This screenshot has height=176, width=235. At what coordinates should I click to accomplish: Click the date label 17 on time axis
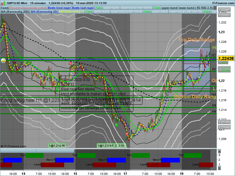pos(125,174)
